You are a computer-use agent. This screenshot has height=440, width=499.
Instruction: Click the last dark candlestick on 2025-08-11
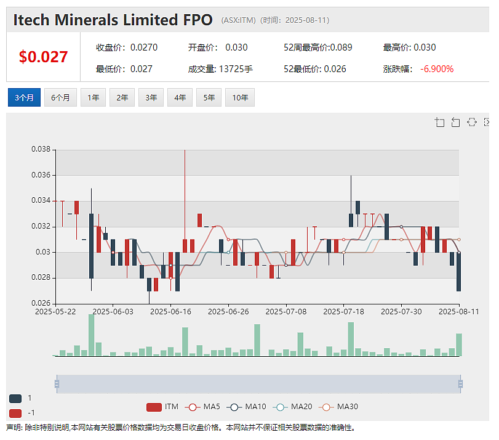click(458, 272)
